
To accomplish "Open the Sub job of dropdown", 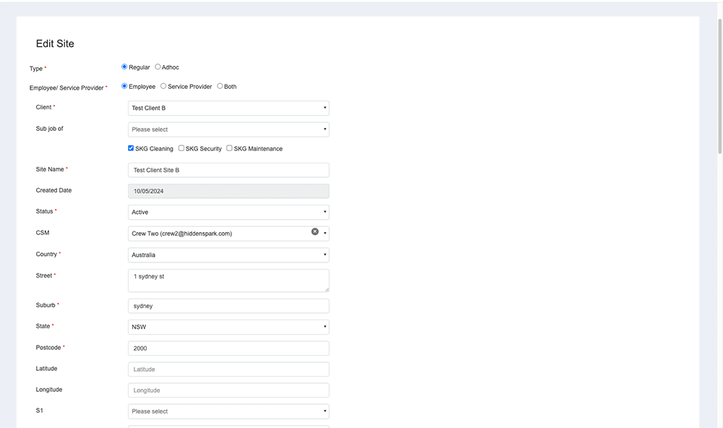I will pyautogui.click(x=228, y=129).
